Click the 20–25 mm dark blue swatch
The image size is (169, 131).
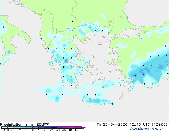(x=48, y=128)
